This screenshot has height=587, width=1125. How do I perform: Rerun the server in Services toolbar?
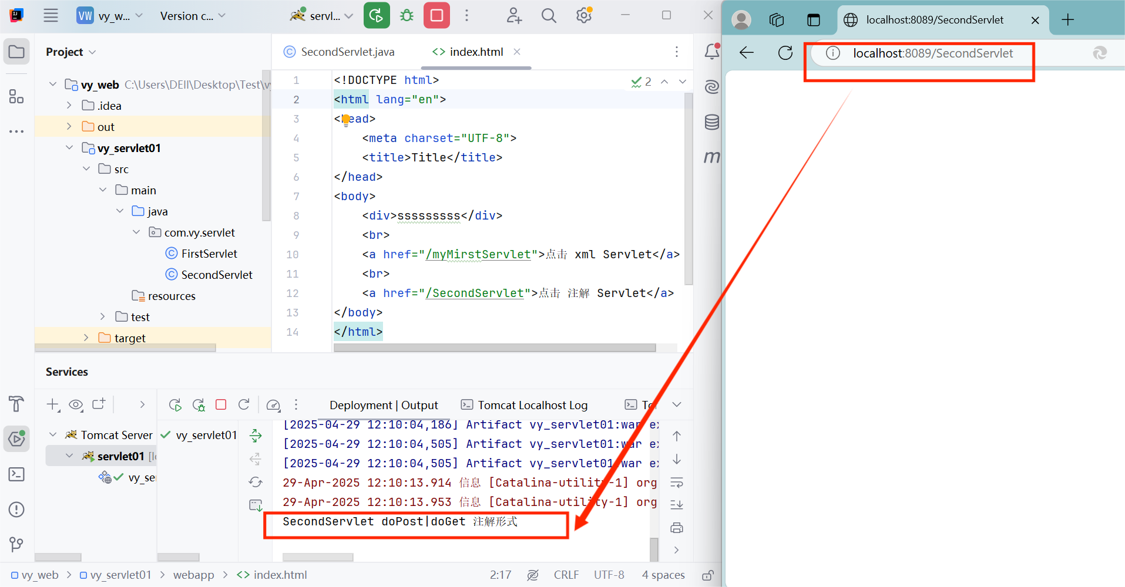pos(174,404)
